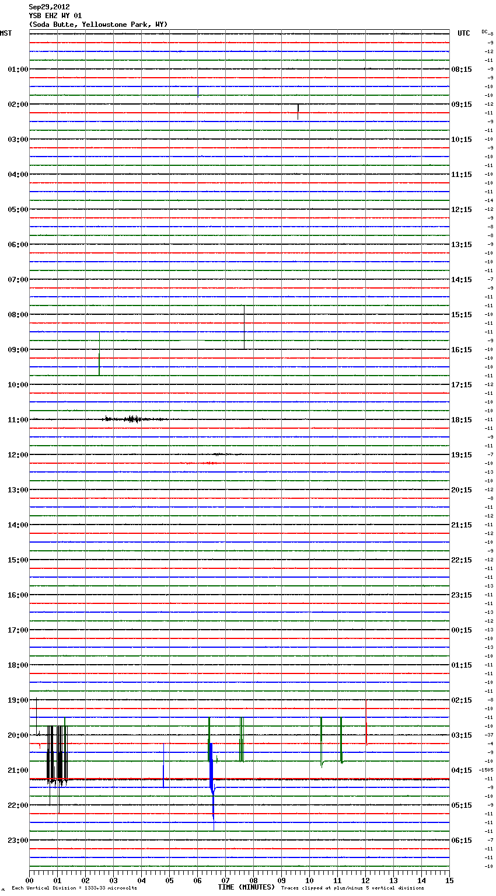Click the 04:15 UTC time label

pyautogui.click(x=462, y=770)
